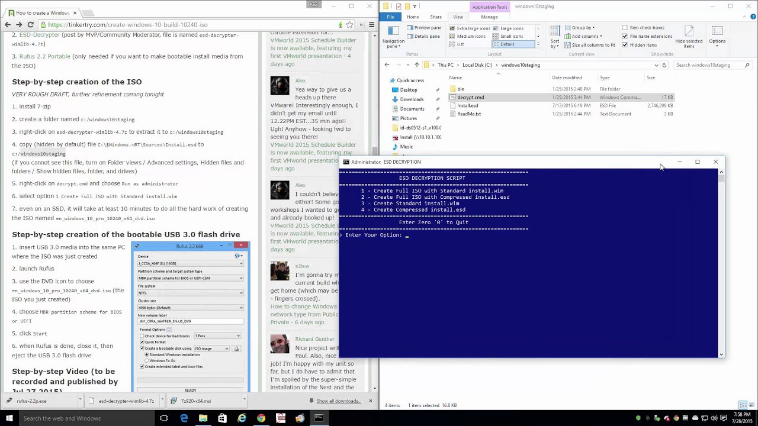The height and width of the screenshot is (426, 758).
Task: Click Local Disk (C:) breadcrumb
Action: (477, 65)
